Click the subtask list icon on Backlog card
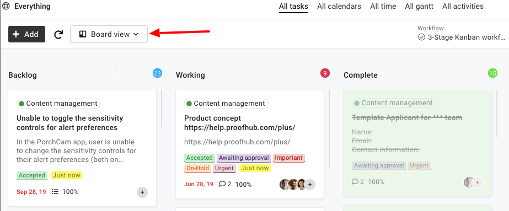This screenshot has height=211, width=509. pyautogui.click(x=55, y=192)
